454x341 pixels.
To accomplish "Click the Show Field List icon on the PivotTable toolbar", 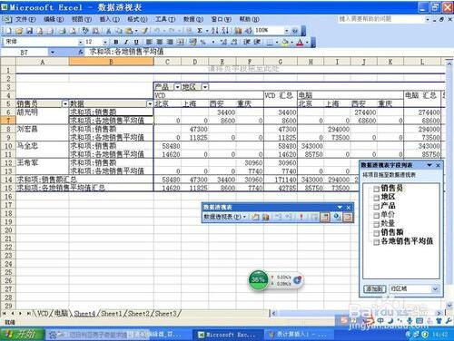I will [x=348, y=217].
